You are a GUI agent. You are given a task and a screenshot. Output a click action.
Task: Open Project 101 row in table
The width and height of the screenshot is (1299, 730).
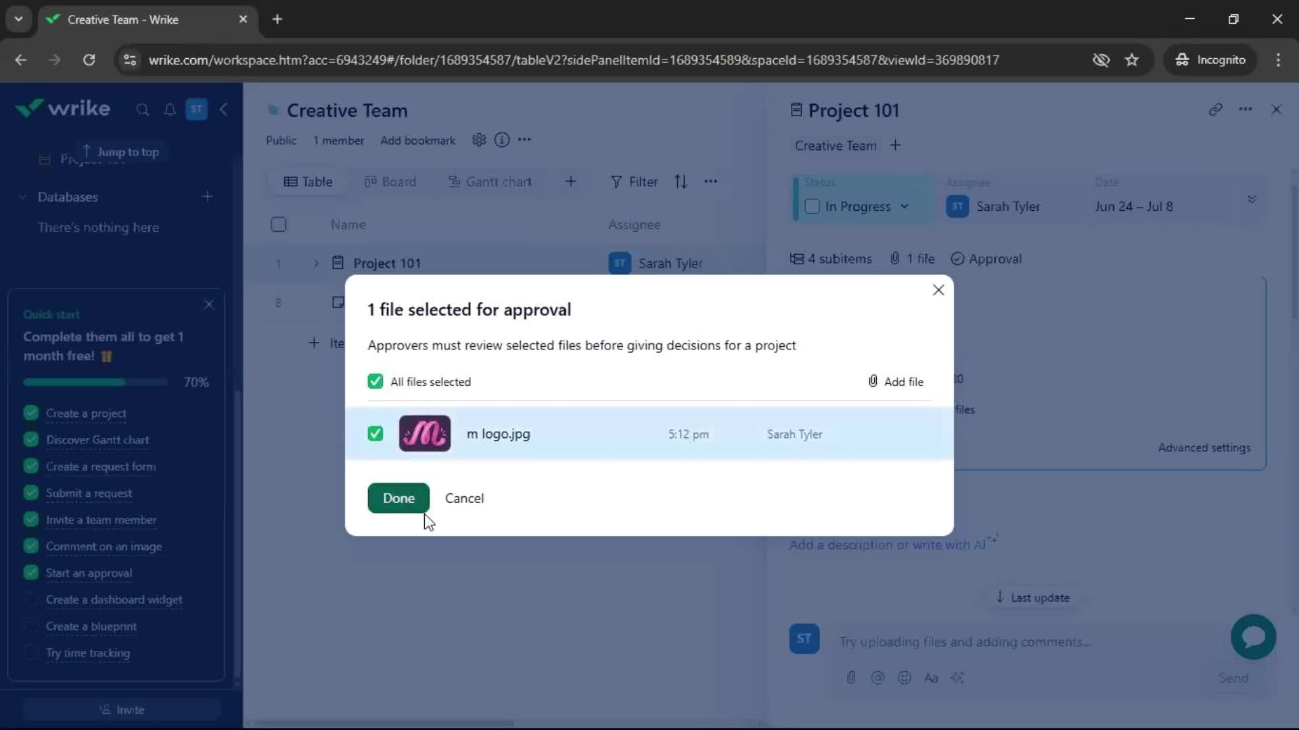(x=387, y=264)
